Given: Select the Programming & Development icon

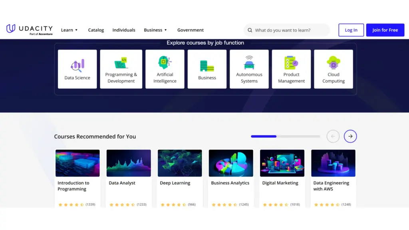Looking at the screenshot, I should 121,63.
